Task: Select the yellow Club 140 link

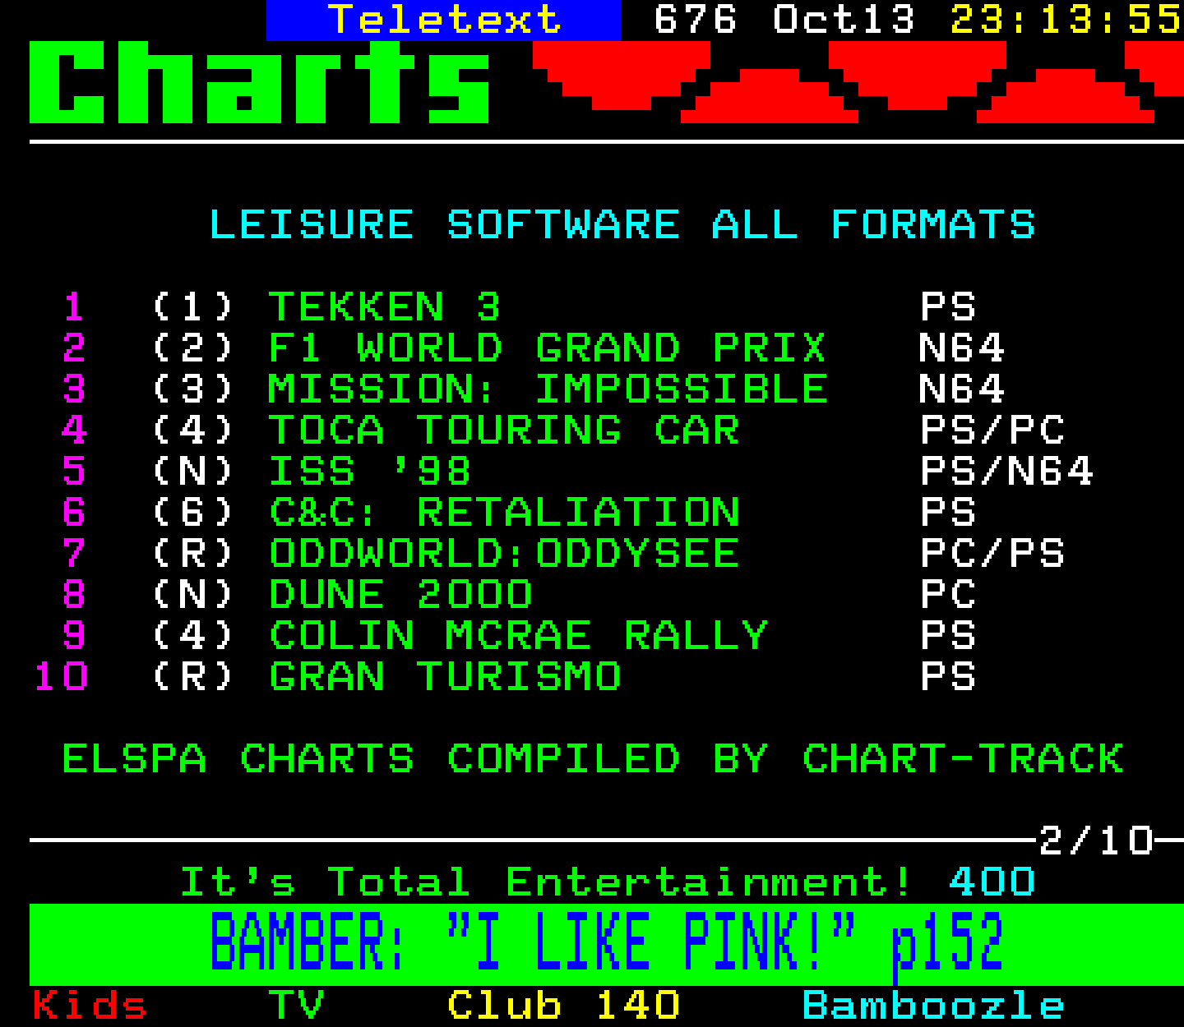Action: [563, 1006]
